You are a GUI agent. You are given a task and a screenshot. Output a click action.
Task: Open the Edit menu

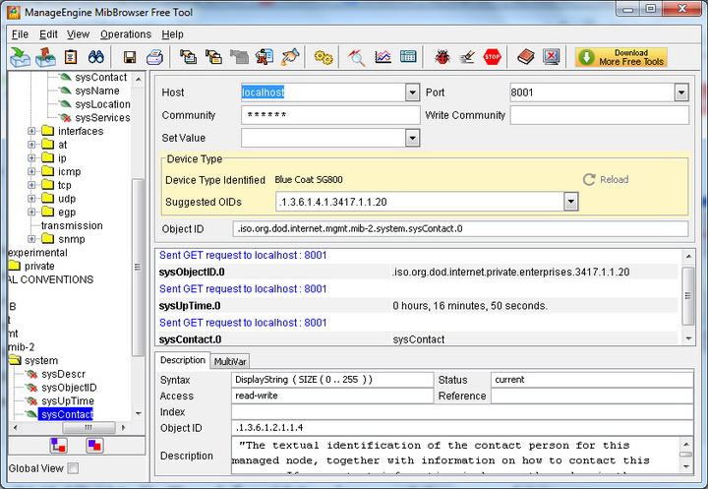[48, 34]
